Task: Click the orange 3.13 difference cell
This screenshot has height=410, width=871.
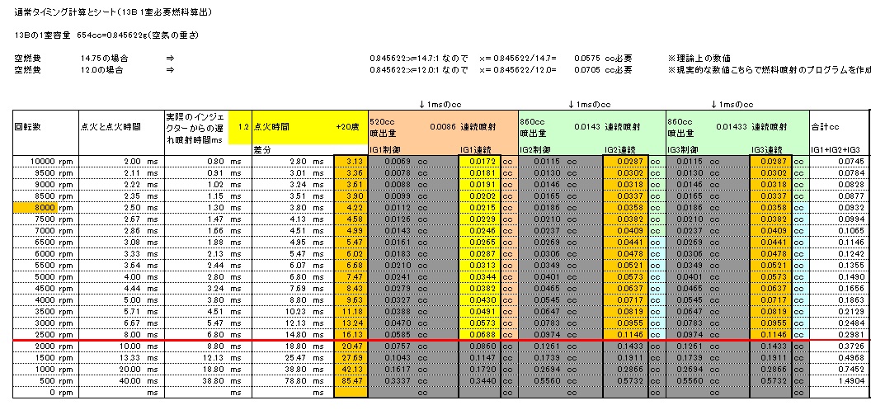Action: (x=351, y=161)
